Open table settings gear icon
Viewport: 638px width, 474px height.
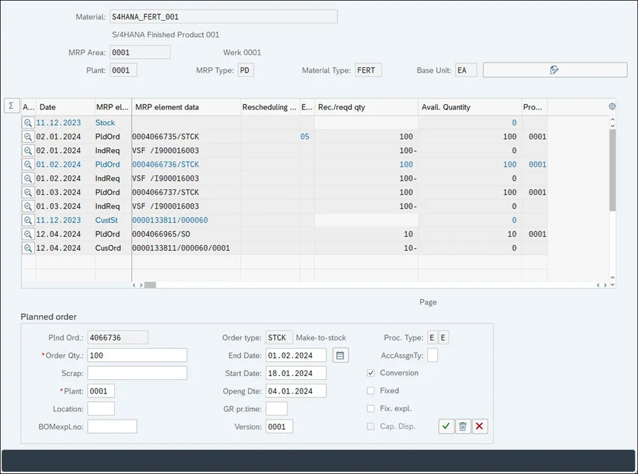tap(612, 106)
